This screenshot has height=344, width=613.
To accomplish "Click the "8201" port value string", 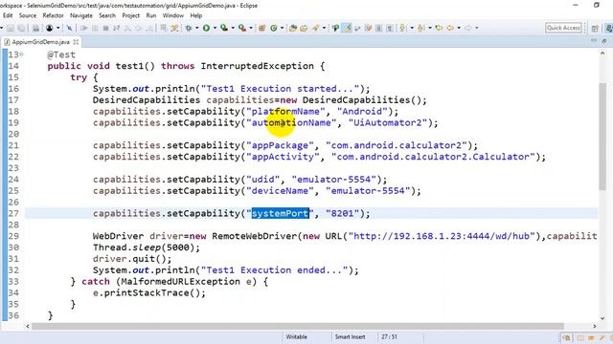I will pos(343,213).
